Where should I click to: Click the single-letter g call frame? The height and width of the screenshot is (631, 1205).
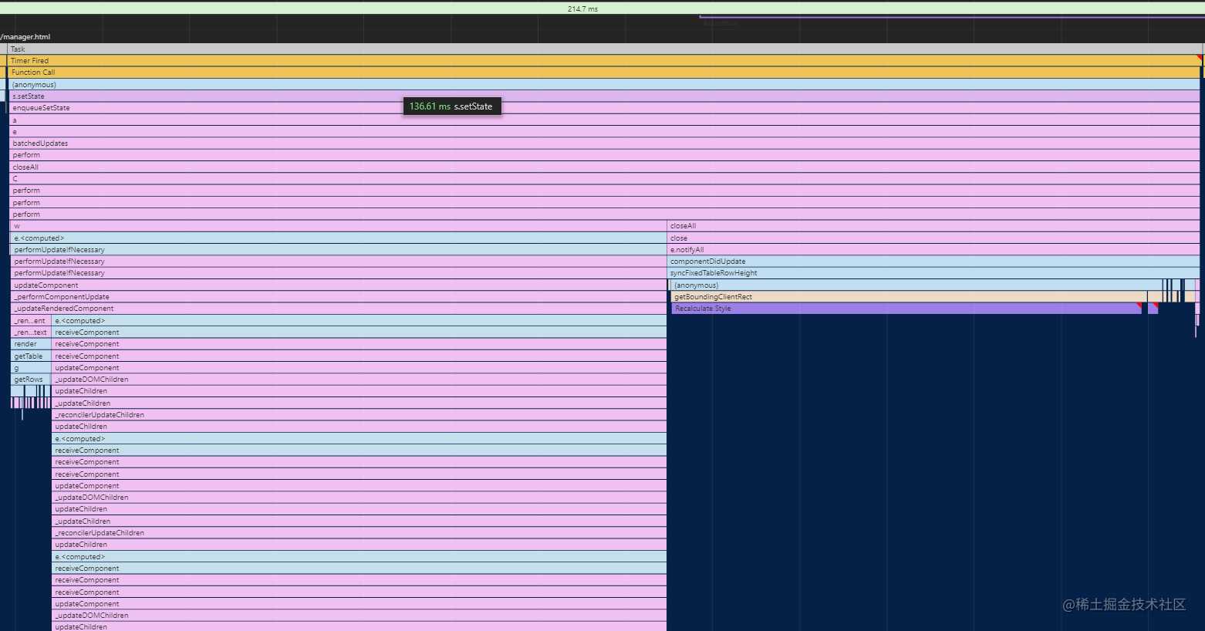[x=31, y=368]
